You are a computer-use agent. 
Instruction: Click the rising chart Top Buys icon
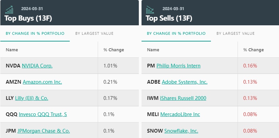tap(9, 9)
